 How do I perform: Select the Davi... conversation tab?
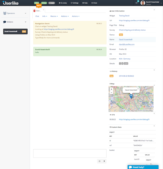click(x=38, y=11)
